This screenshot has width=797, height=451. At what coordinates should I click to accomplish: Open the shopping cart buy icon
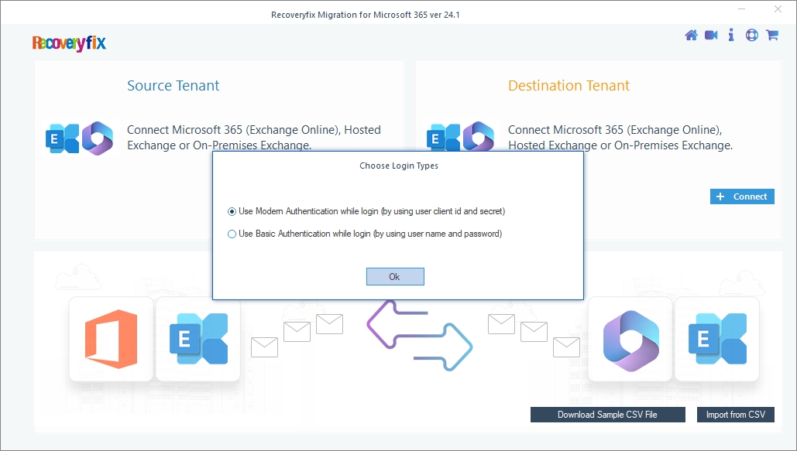pos(772,35)
